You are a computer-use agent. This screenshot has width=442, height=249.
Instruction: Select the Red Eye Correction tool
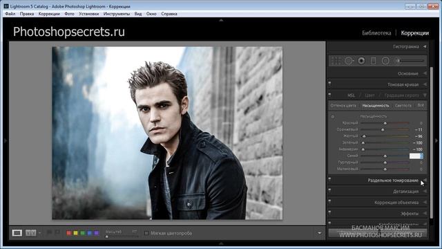pyautogui.click(x=361, y=61)
